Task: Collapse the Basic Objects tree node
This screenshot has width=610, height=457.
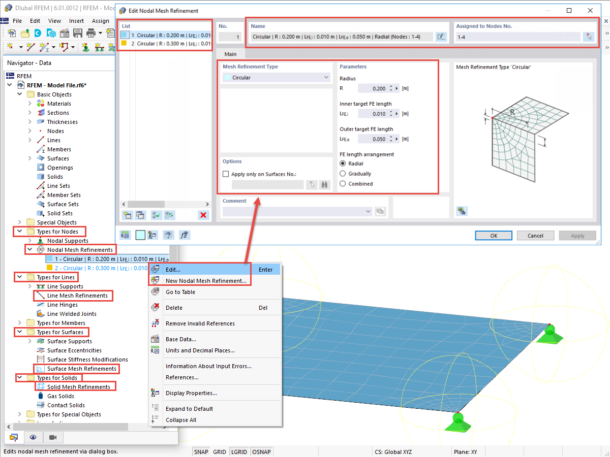Action: click(x=20, y=94)
